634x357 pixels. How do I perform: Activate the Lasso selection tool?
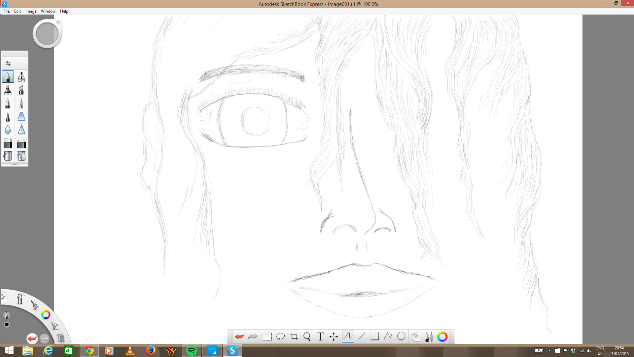280,337
